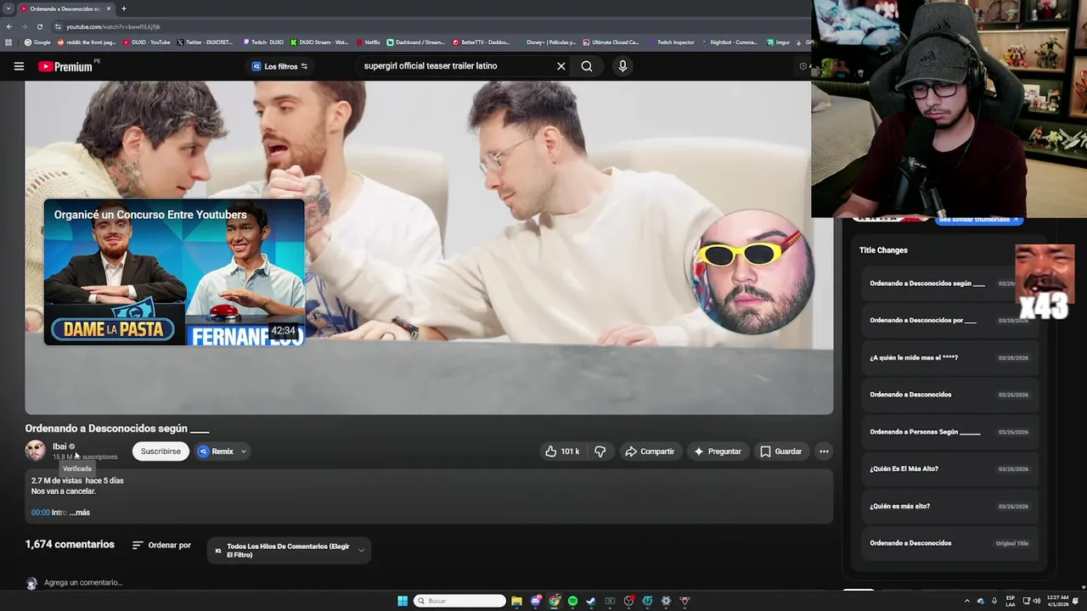Open Twitch Inspector bookmark
This screenshot has height=611, width=1087.
pyautogui.click(x=670, y=42)
